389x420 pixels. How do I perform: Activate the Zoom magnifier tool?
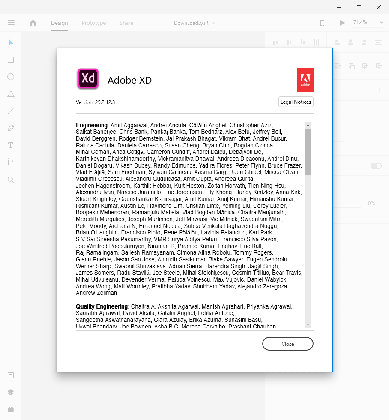[x=11, y=180]
